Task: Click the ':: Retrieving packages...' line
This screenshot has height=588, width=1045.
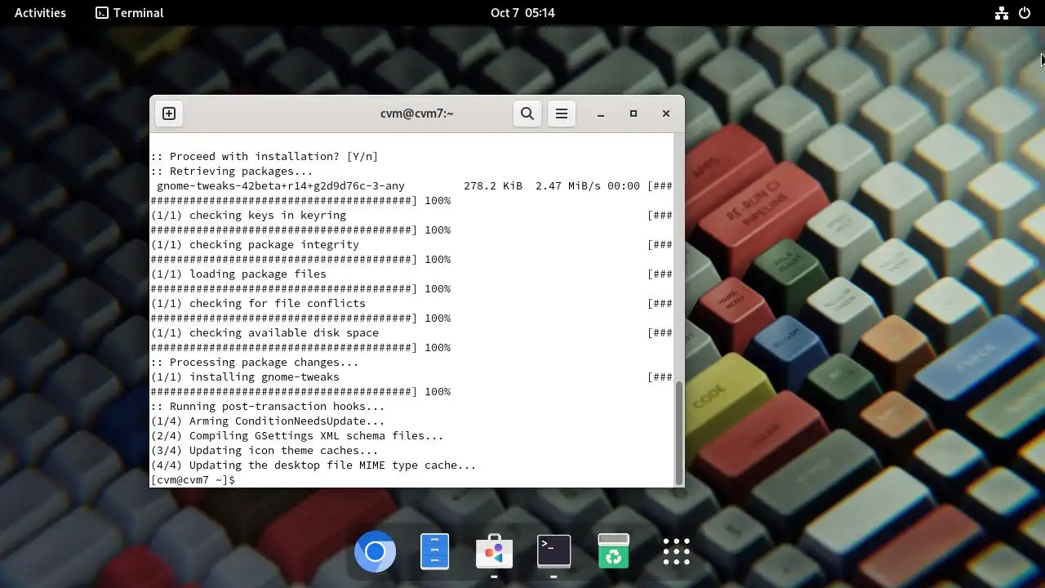Action: pos(232,171)
